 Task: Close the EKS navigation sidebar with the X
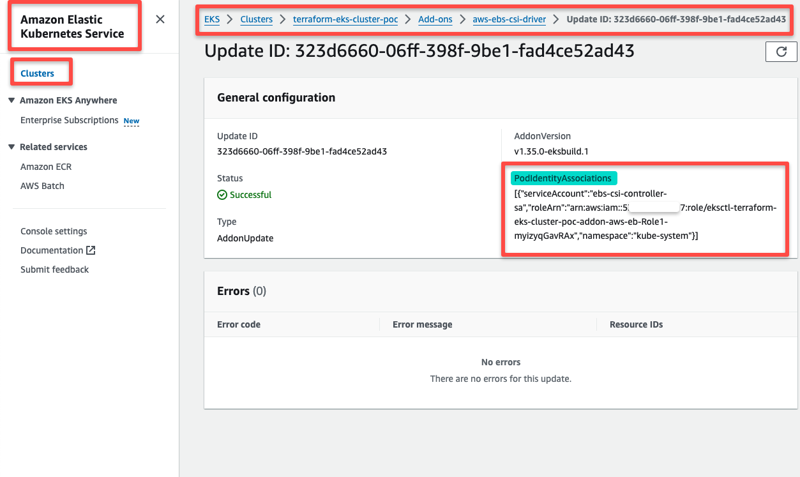pyautogui.click(x=160, y=19)
